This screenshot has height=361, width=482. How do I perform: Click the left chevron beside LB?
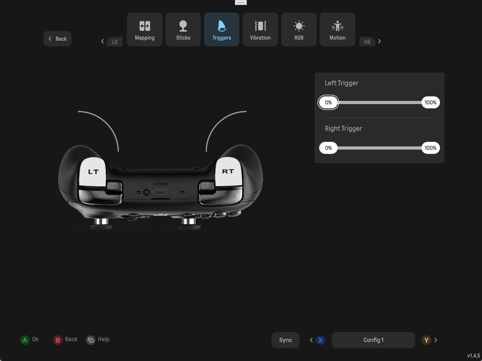pos(103,41)
